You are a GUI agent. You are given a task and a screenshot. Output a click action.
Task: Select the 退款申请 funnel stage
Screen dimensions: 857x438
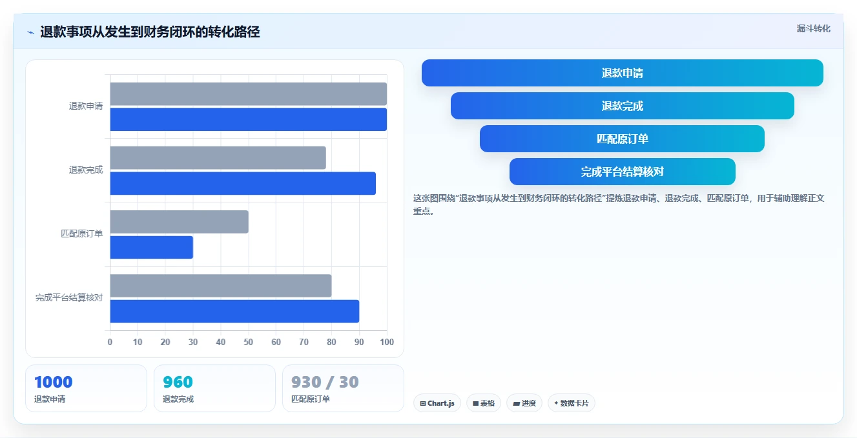(622, 73)
